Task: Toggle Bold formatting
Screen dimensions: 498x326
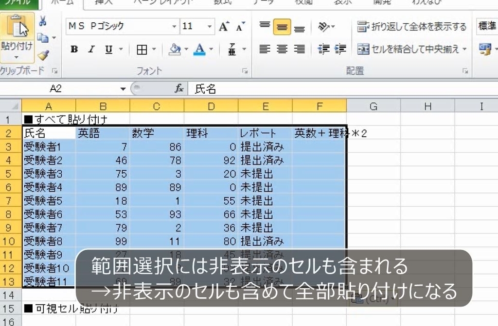Action: 74,49
